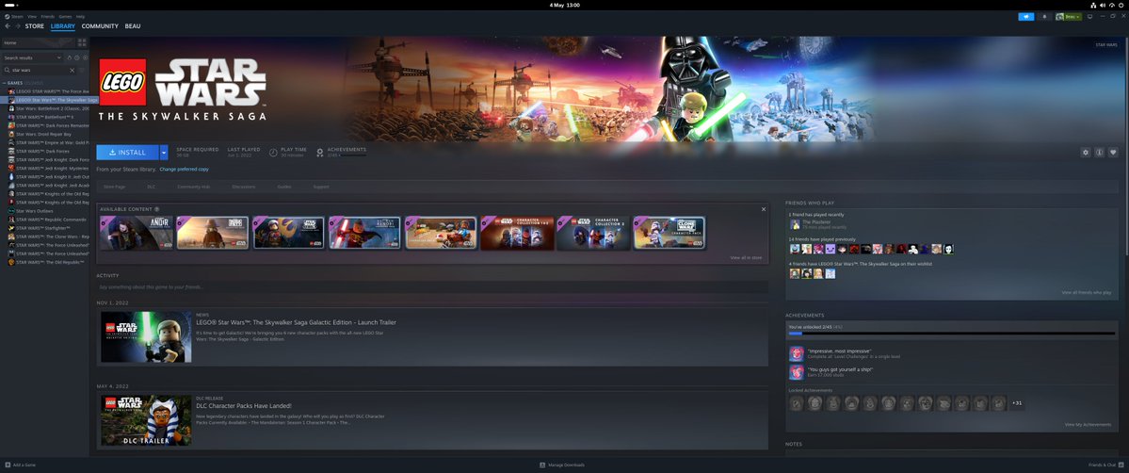The height and width of the screenshot is (473, 1129).
Task: Enter Big Picture mode via the monitor icon
Action: coord(1090,17)
